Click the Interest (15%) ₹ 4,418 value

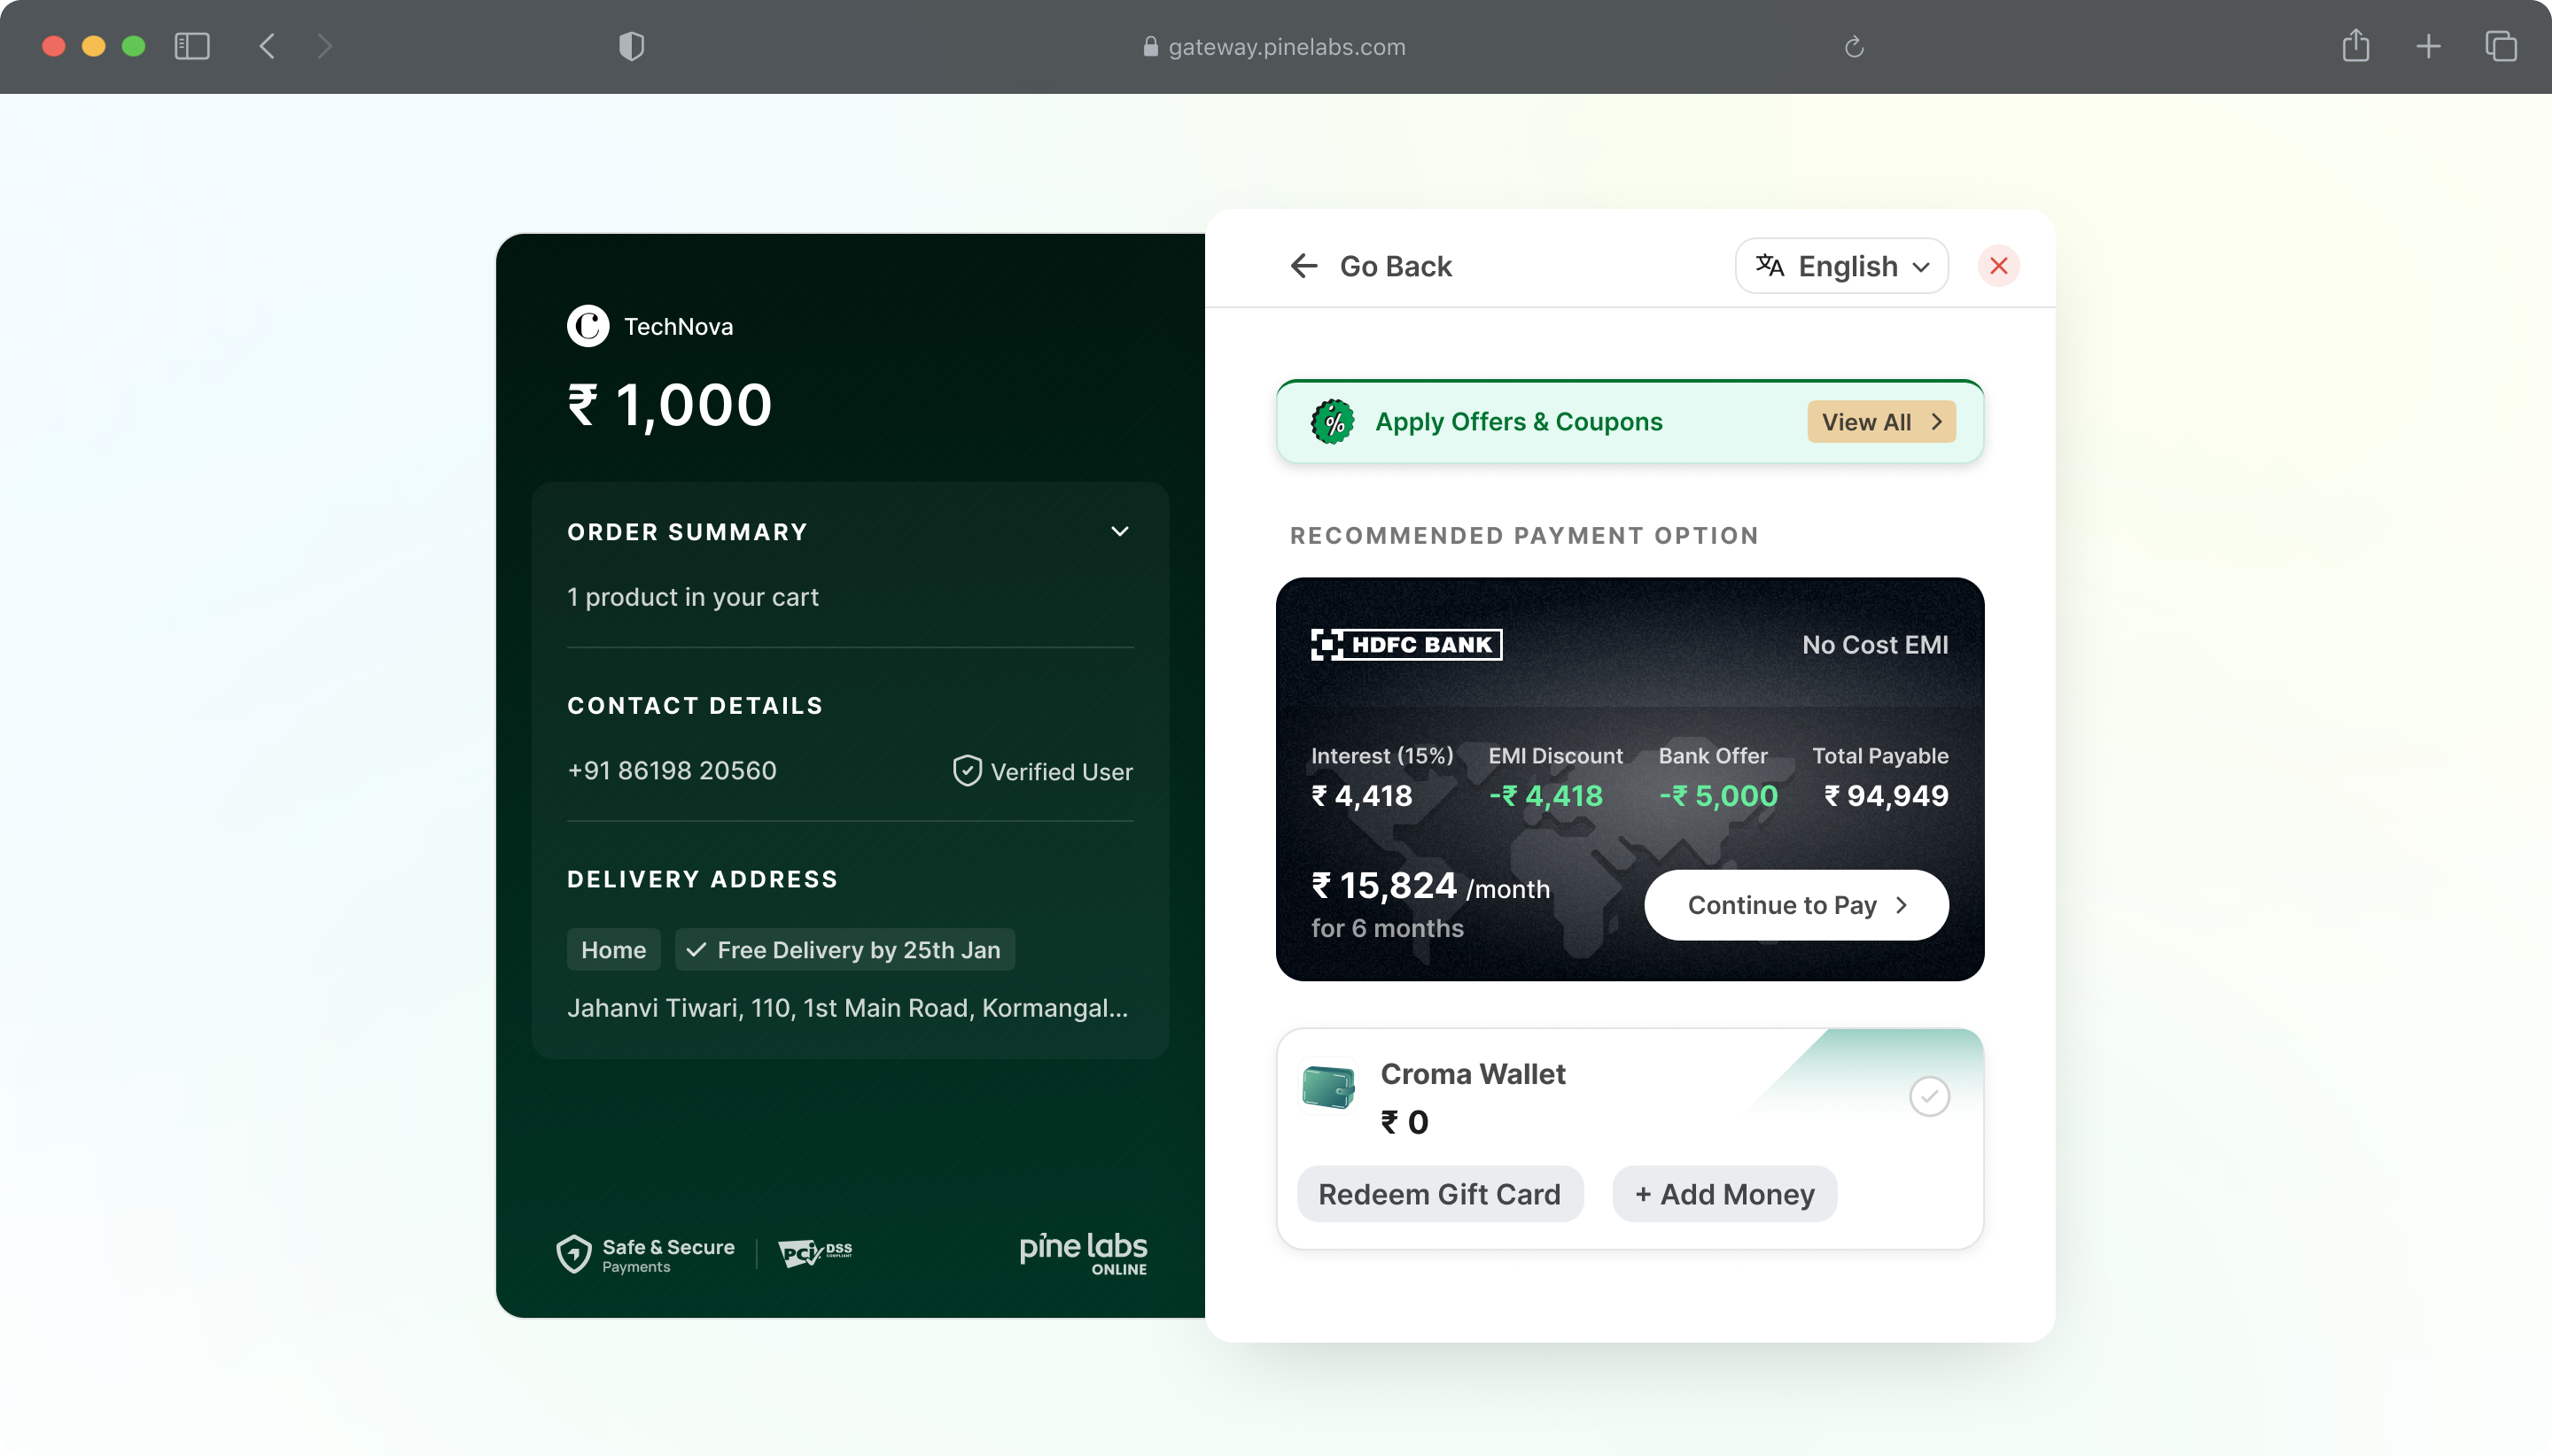(1362, 796)
